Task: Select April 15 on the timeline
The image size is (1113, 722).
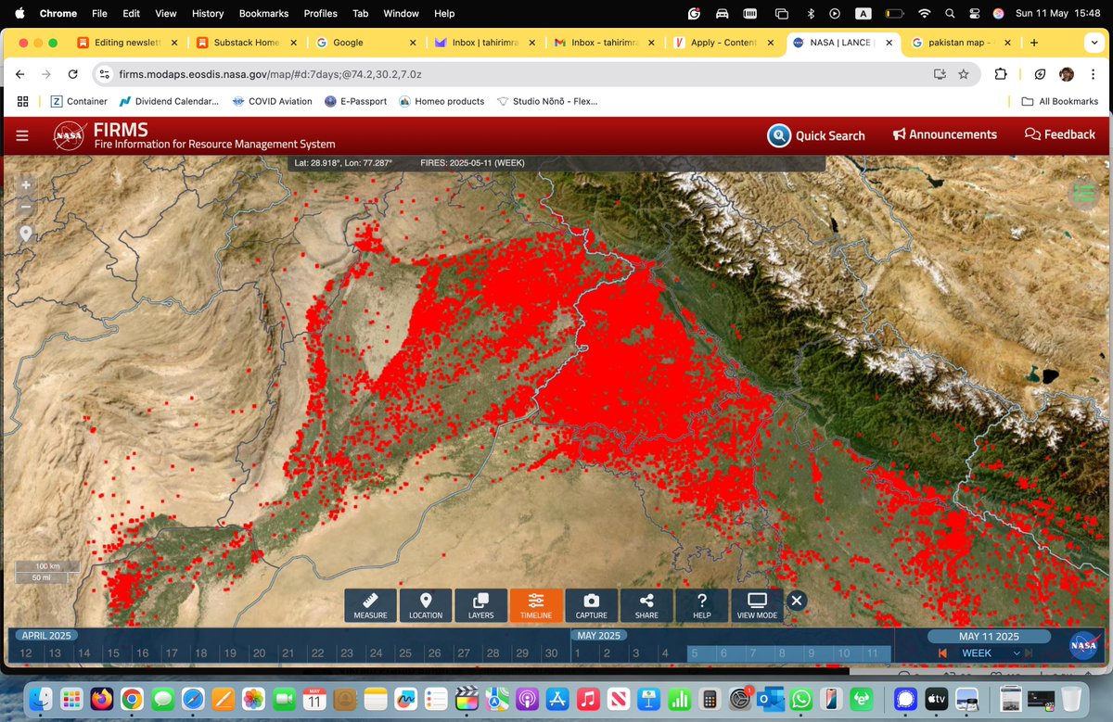Action: tap(113, 653)
